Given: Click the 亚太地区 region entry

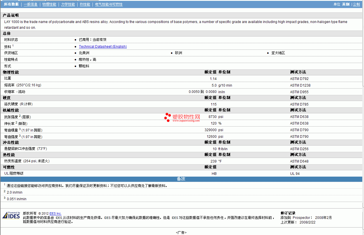Looking at the screenshot, I should (278, 53).
